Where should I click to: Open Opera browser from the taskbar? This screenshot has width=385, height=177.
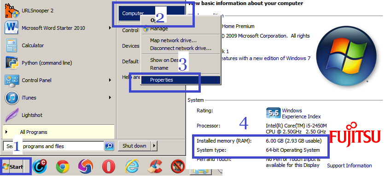[109, 167]
